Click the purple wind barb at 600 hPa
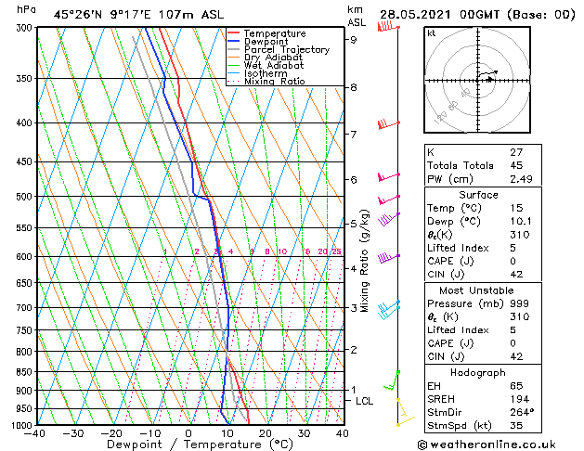 pos(389,258)
